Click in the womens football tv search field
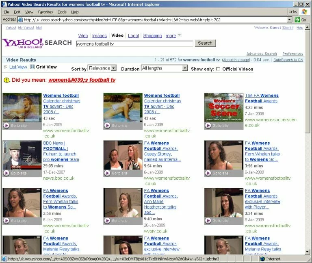Viewport: 312px width, 263px height. pos(135,44)
